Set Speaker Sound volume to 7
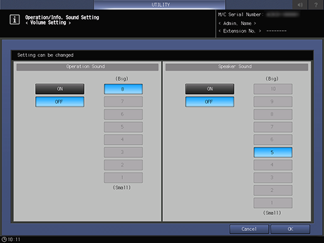Screen dimensions: 324x243 [273, 127]
